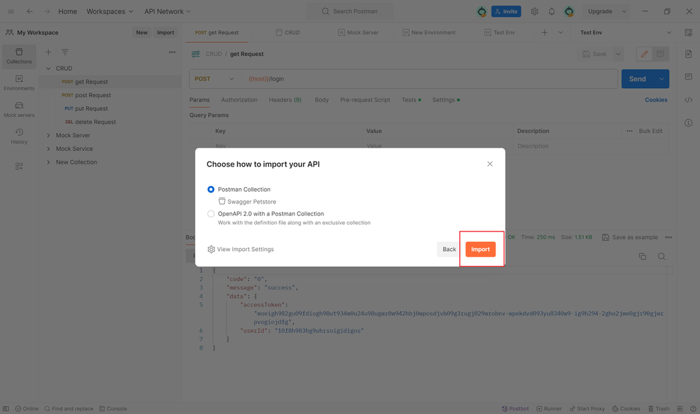Click the orange Import button
Screen dimensions: 700x414
480,250
